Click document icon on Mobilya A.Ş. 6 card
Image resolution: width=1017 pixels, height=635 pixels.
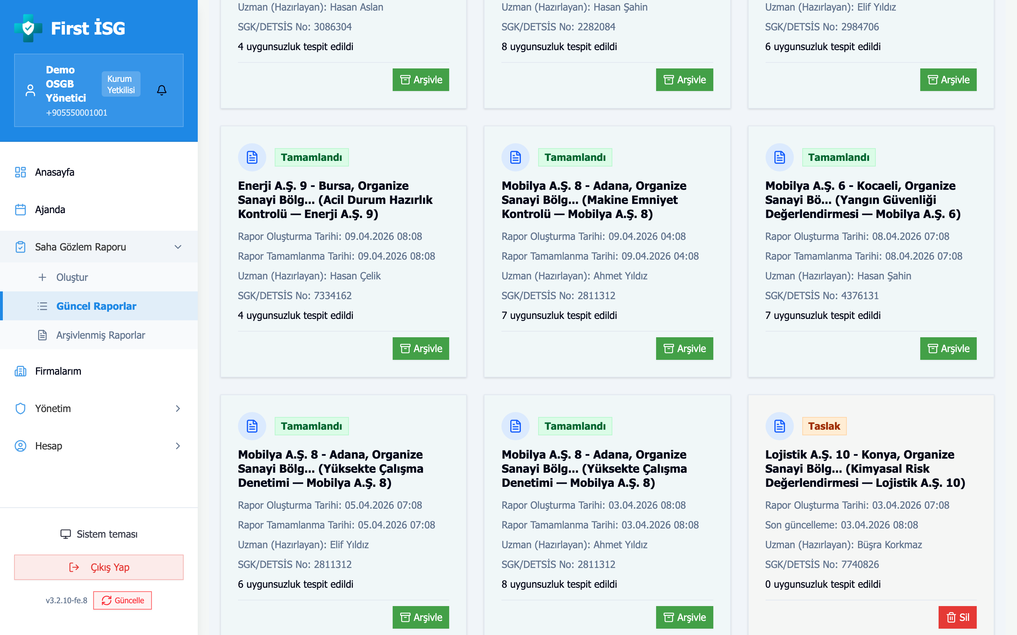(779, 157)
